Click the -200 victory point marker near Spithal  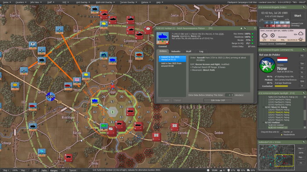[x=50, y=96]
